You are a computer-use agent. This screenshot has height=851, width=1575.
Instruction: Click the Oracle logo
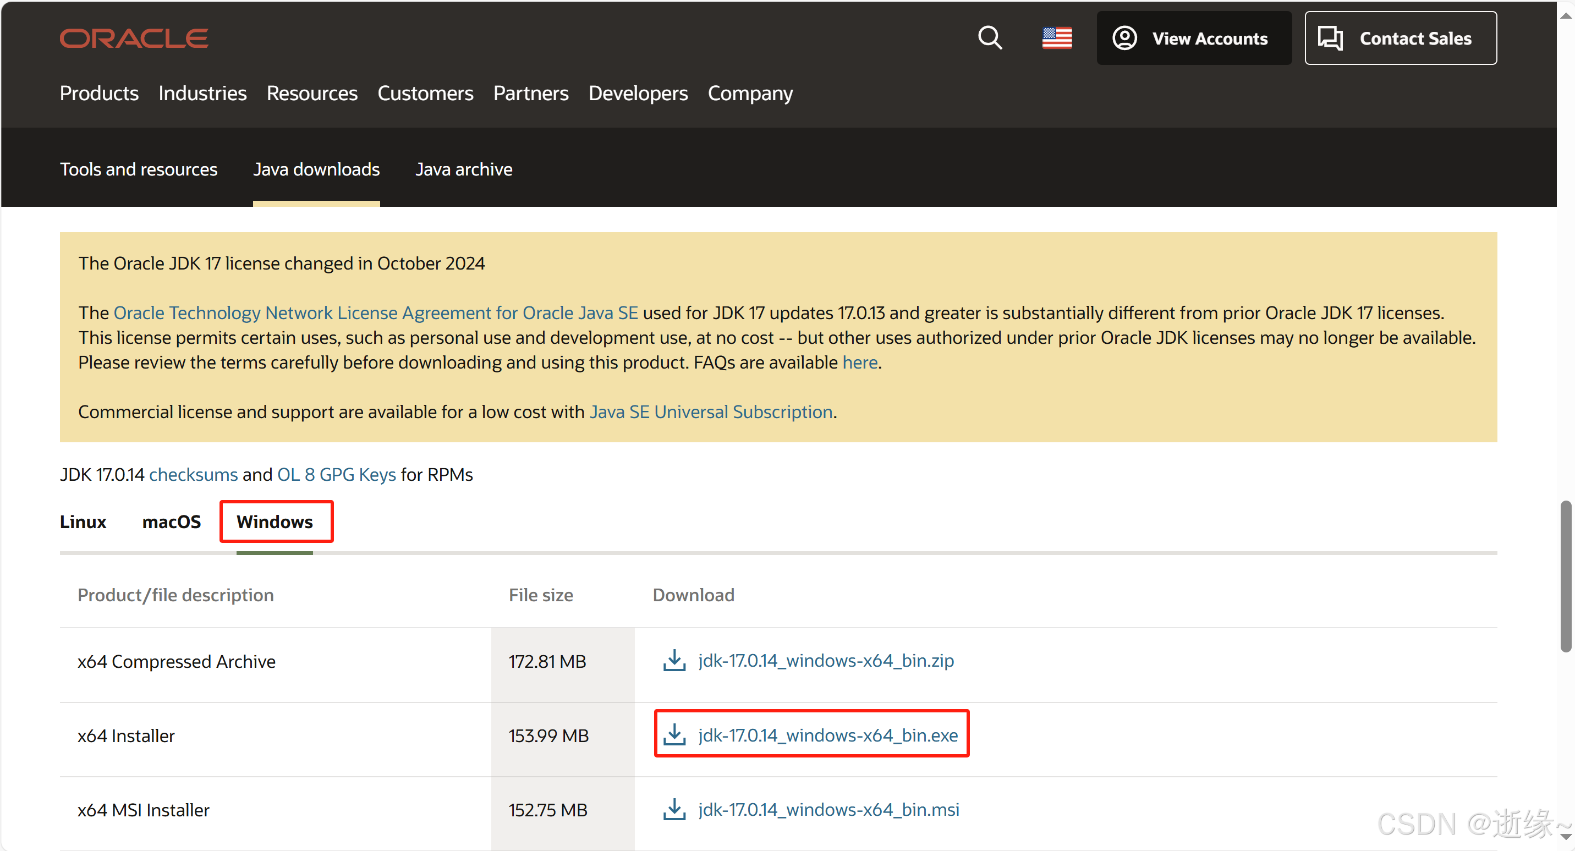tap(134, 39)
